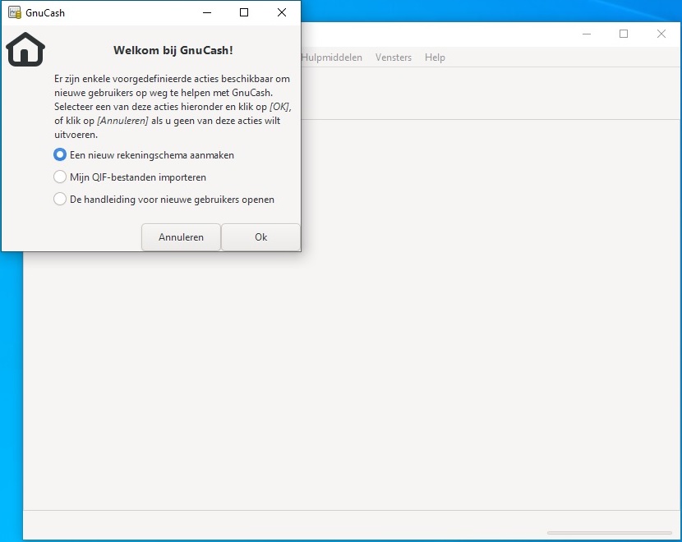The height and width of the screenshot is (542, 682).
Task: Confirm the selection with Ok button
Action: pos(260,237)
